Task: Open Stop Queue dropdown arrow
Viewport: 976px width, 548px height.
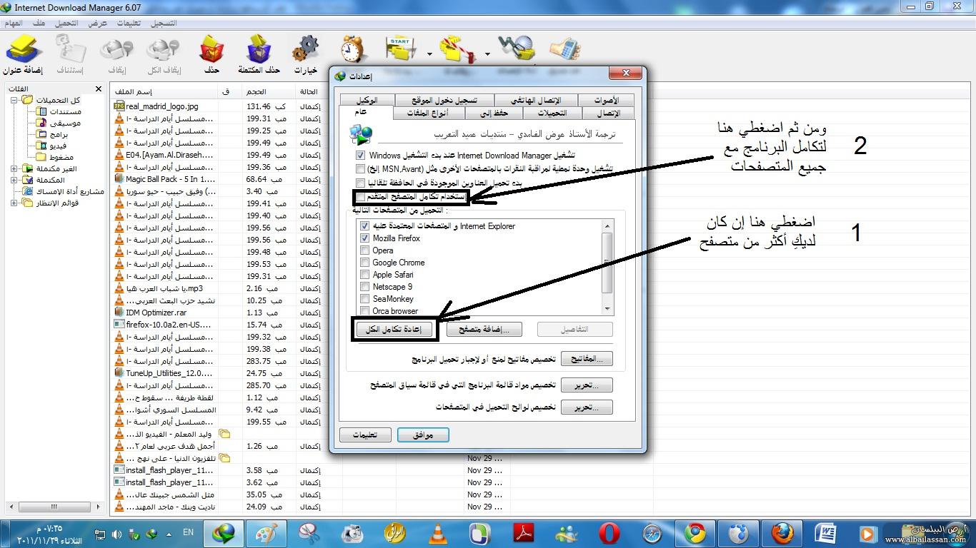Action: click(487, 54)
